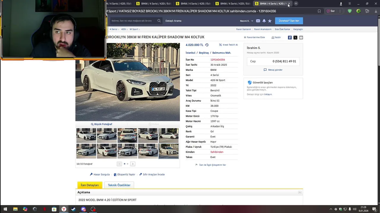Open the green shield protection extension
The height and width of the screenshot is (213, 380).
point(350,11)
